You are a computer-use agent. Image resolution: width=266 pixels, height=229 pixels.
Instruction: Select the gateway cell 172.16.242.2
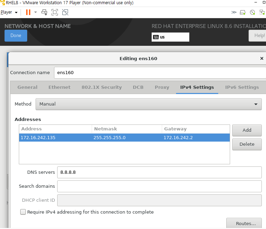tap(196, 137)
